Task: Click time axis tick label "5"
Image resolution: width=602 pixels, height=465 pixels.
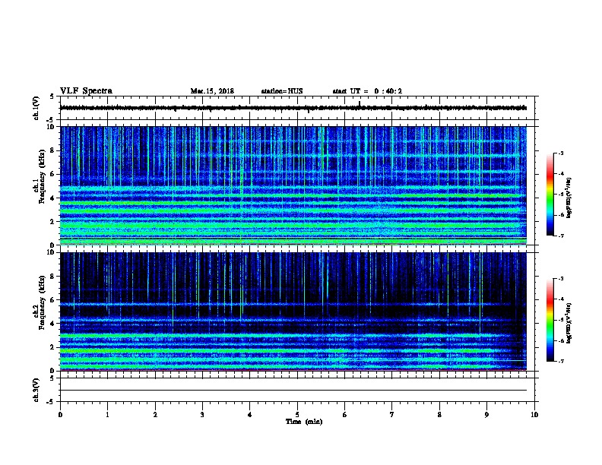Action: click(297, 415)
